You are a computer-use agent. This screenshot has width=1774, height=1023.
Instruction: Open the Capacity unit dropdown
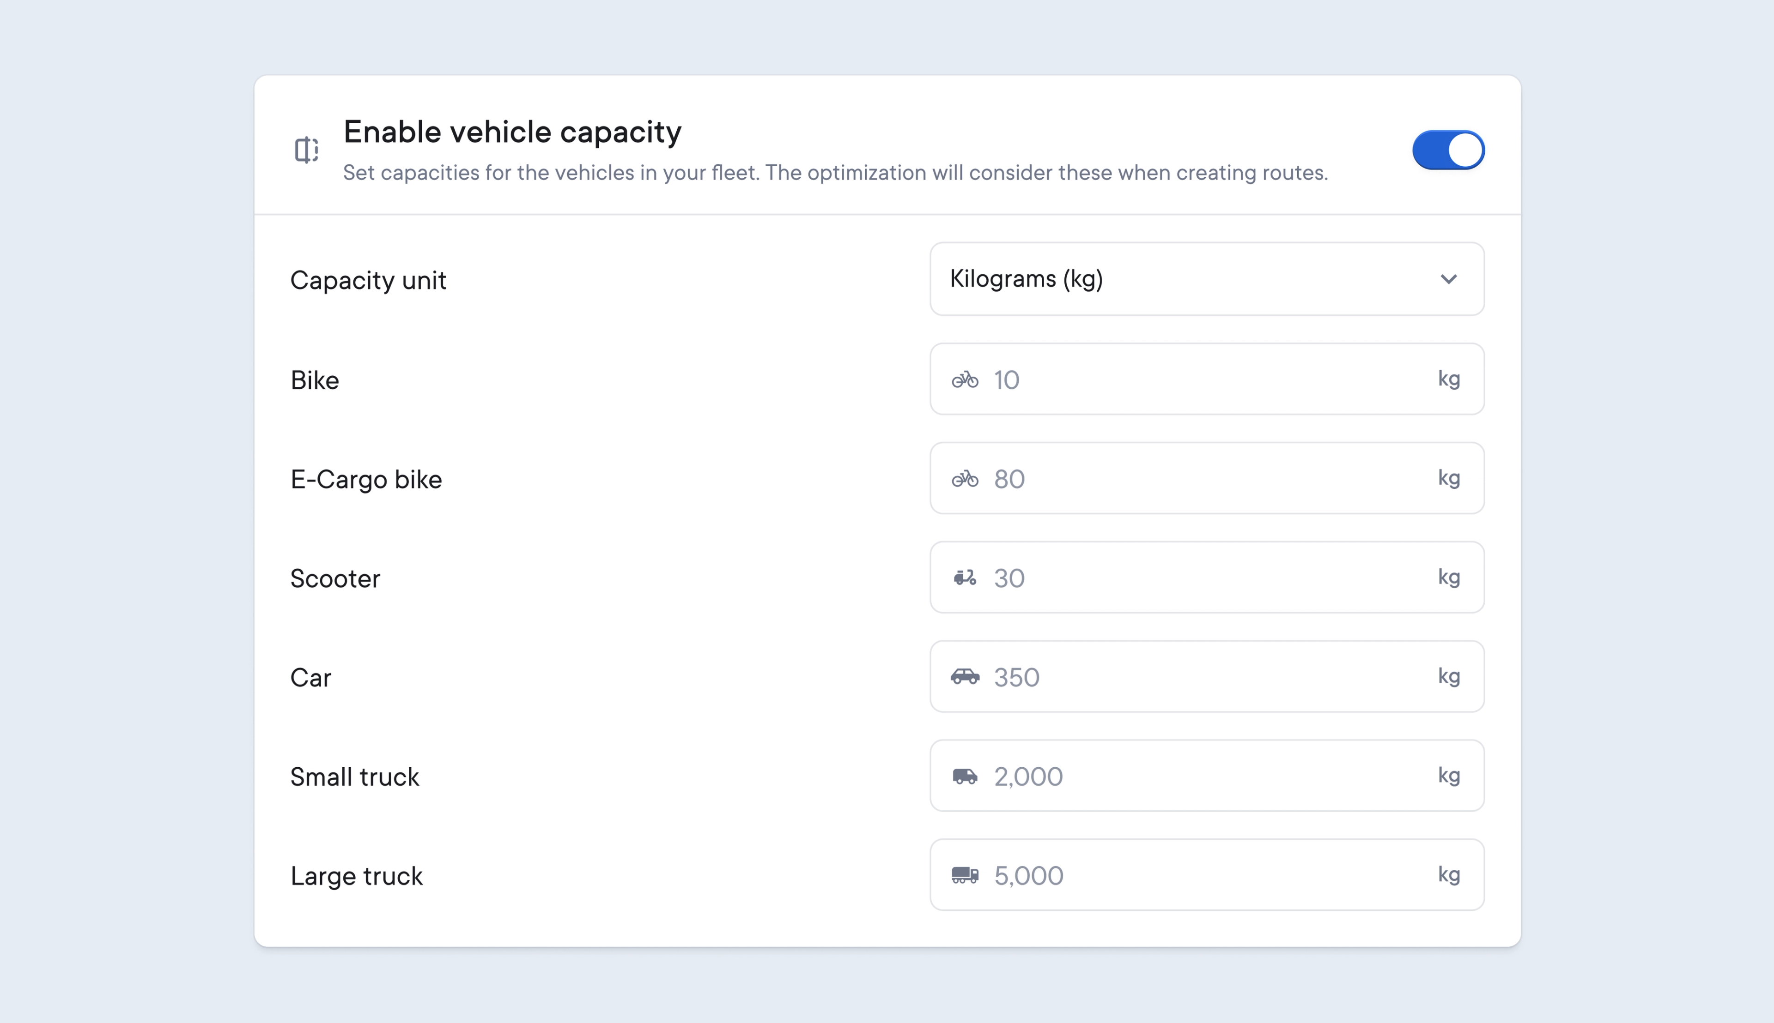click(x=1207, y=279)
